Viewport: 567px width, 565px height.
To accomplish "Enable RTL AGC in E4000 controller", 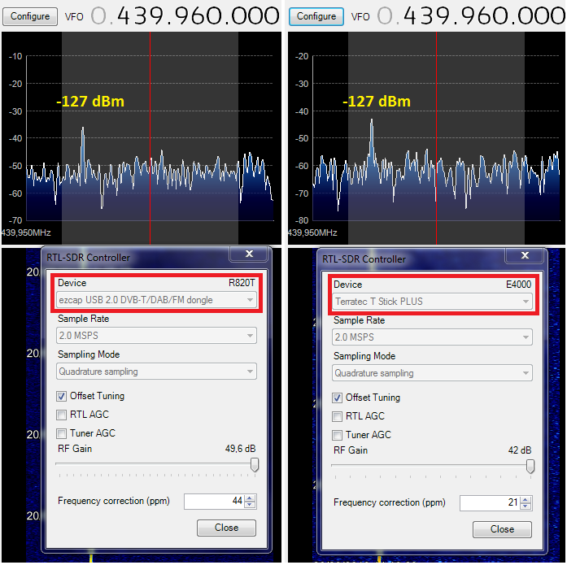I will pyautogui.click(x=337, y=416).
